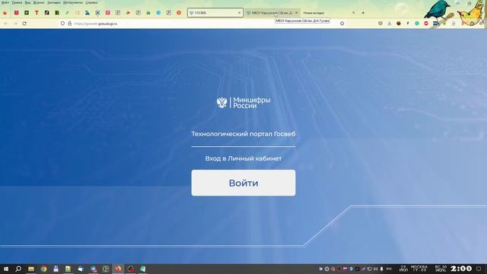This screenshot has height=274, width=487.
Task: Click the teal circle extension icon
Action: [417, 24]
